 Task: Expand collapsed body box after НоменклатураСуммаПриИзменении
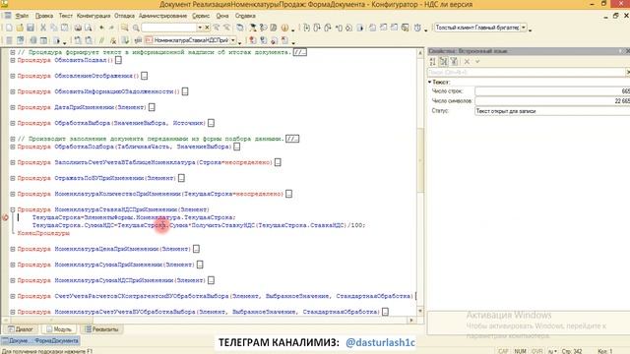(200, 265)
